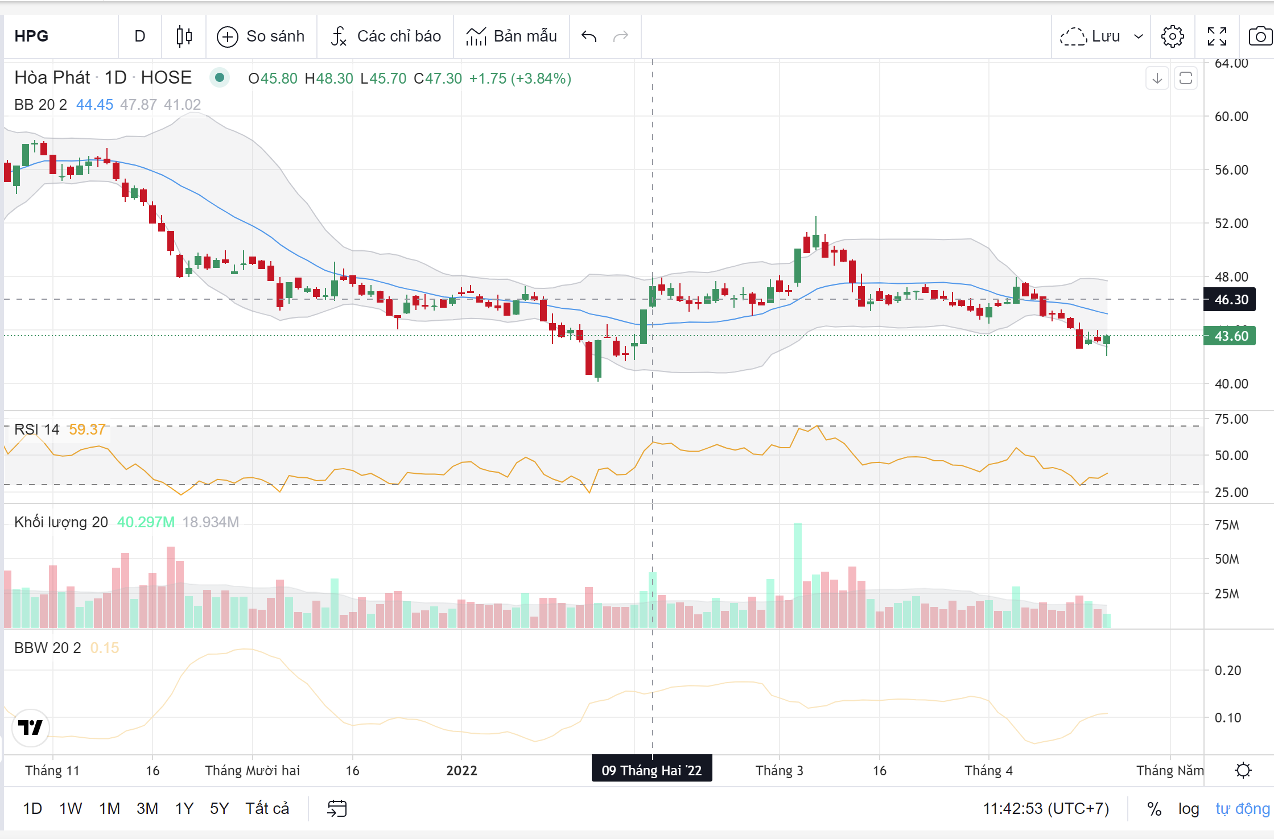
Task: Click the 46.30 crosshair price label
Action: click(1230, 300)
